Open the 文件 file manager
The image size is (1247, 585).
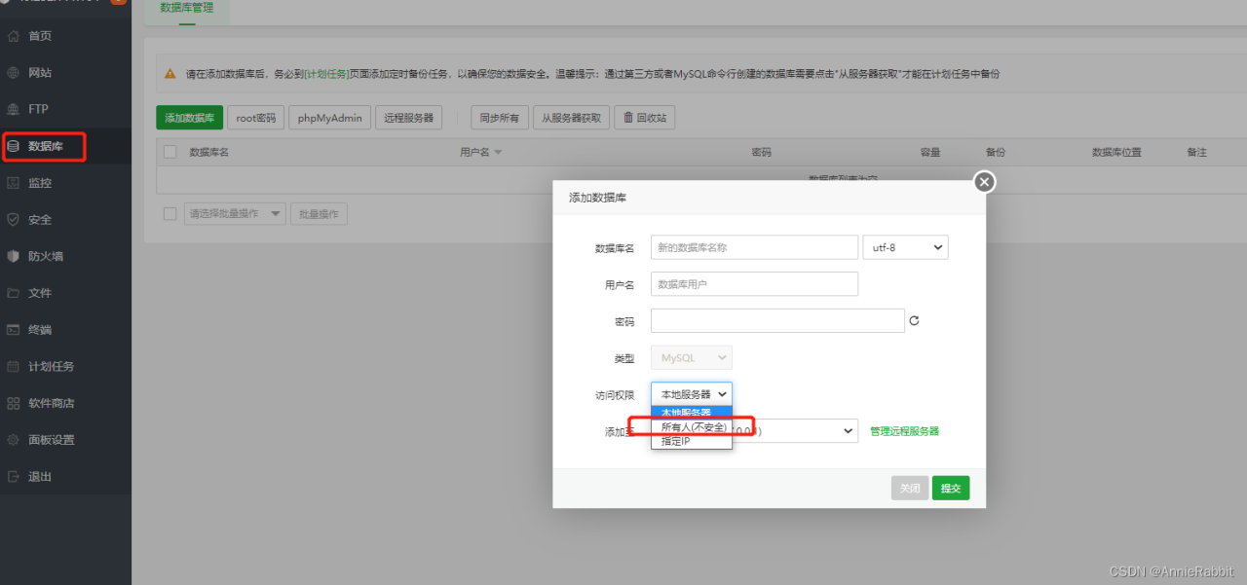tap(41, 292)
